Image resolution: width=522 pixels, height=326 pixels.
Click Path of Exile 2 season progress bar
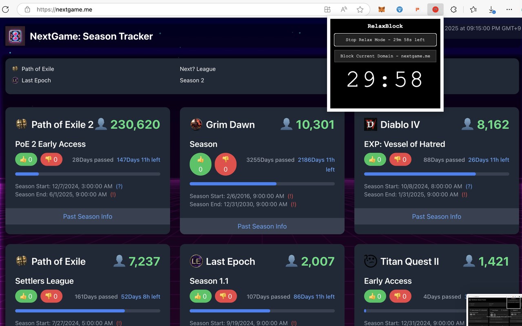click(88, 174)
